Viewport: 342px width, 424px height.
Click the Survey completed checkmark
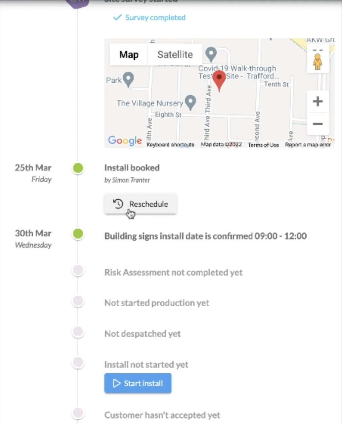117,17
